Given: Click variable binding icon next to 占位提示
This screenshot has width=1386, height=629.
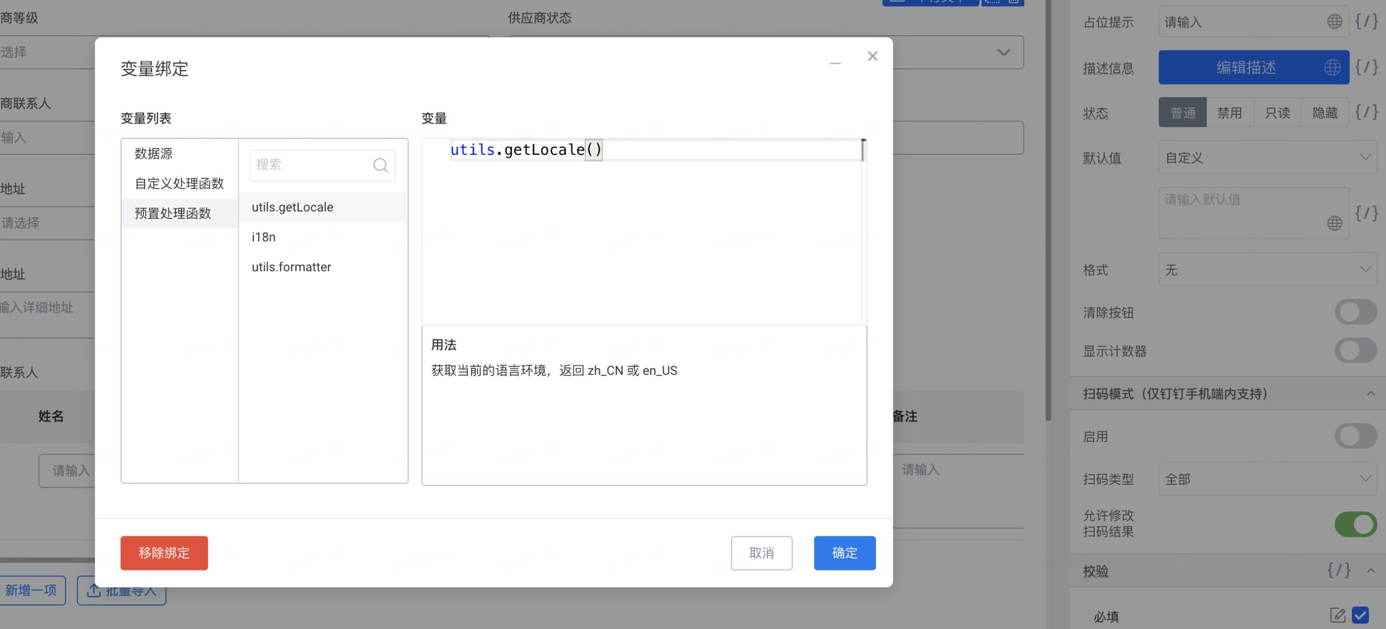Looking at the screenshot, I should pyautogui.click(x=1366, y=22).
